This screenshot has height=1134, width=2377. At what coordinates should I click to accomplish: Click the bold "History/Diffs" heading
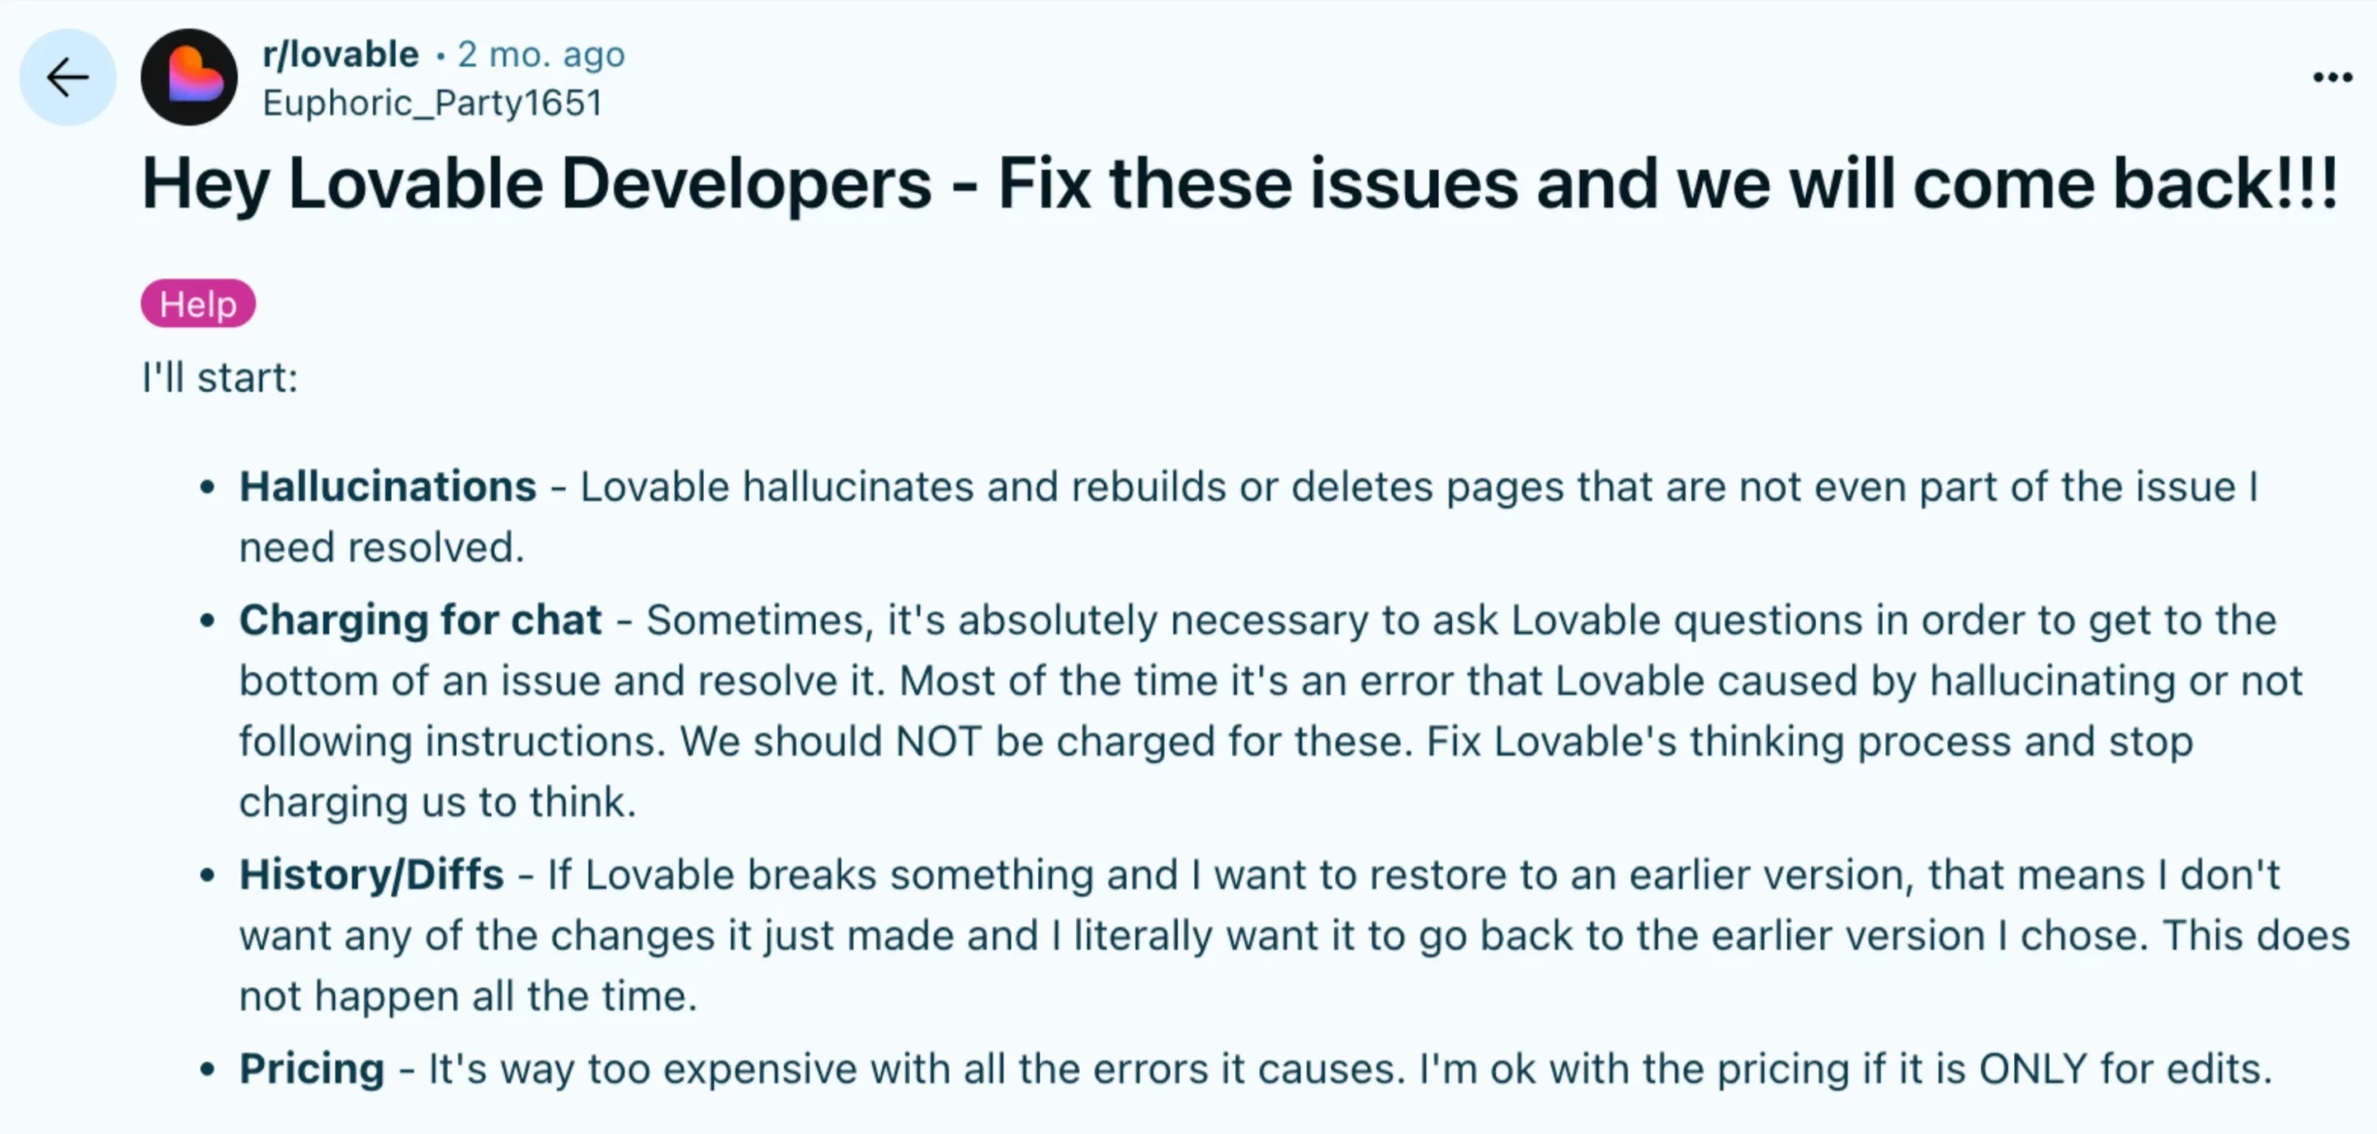(x=371, y=875)
